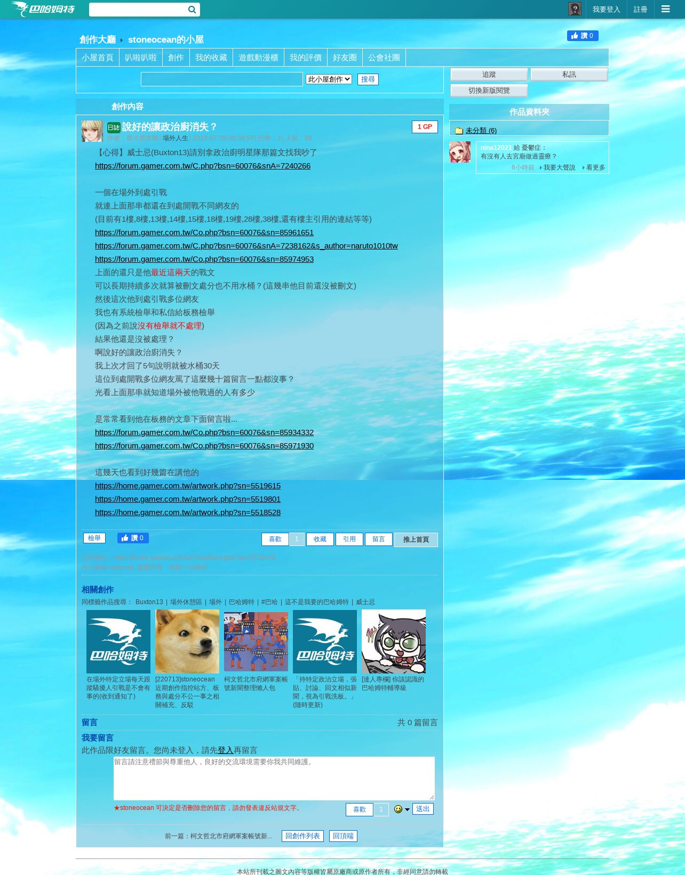Click 回創作列表 button
This screenshot has width=685, height=875.
302,836
